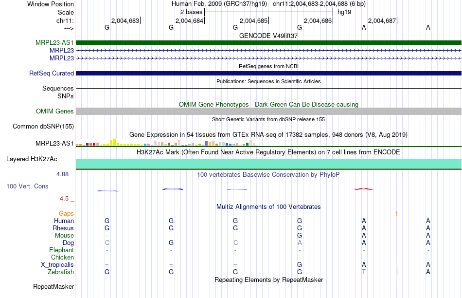Click Multiz Alignments of 100 Vertebrates title
462x298 pixels.
pos(268,207)
